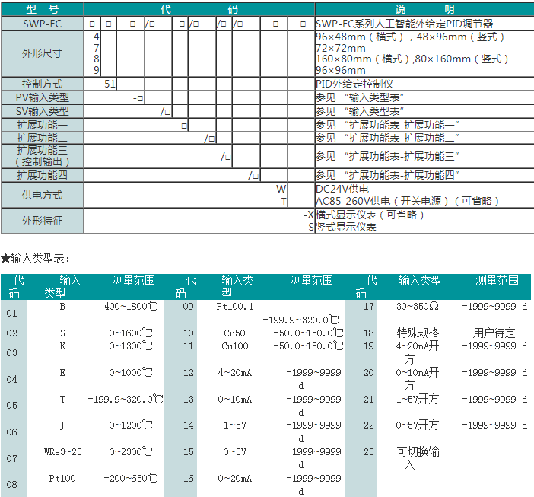
Task: Click the control code 51
Action: pyautogui.click(x=110, y=84)
